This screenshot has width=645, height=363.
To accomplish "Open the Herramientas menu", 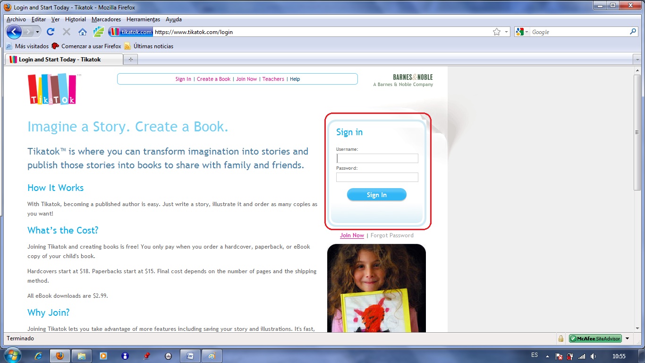I will (143, 19).
